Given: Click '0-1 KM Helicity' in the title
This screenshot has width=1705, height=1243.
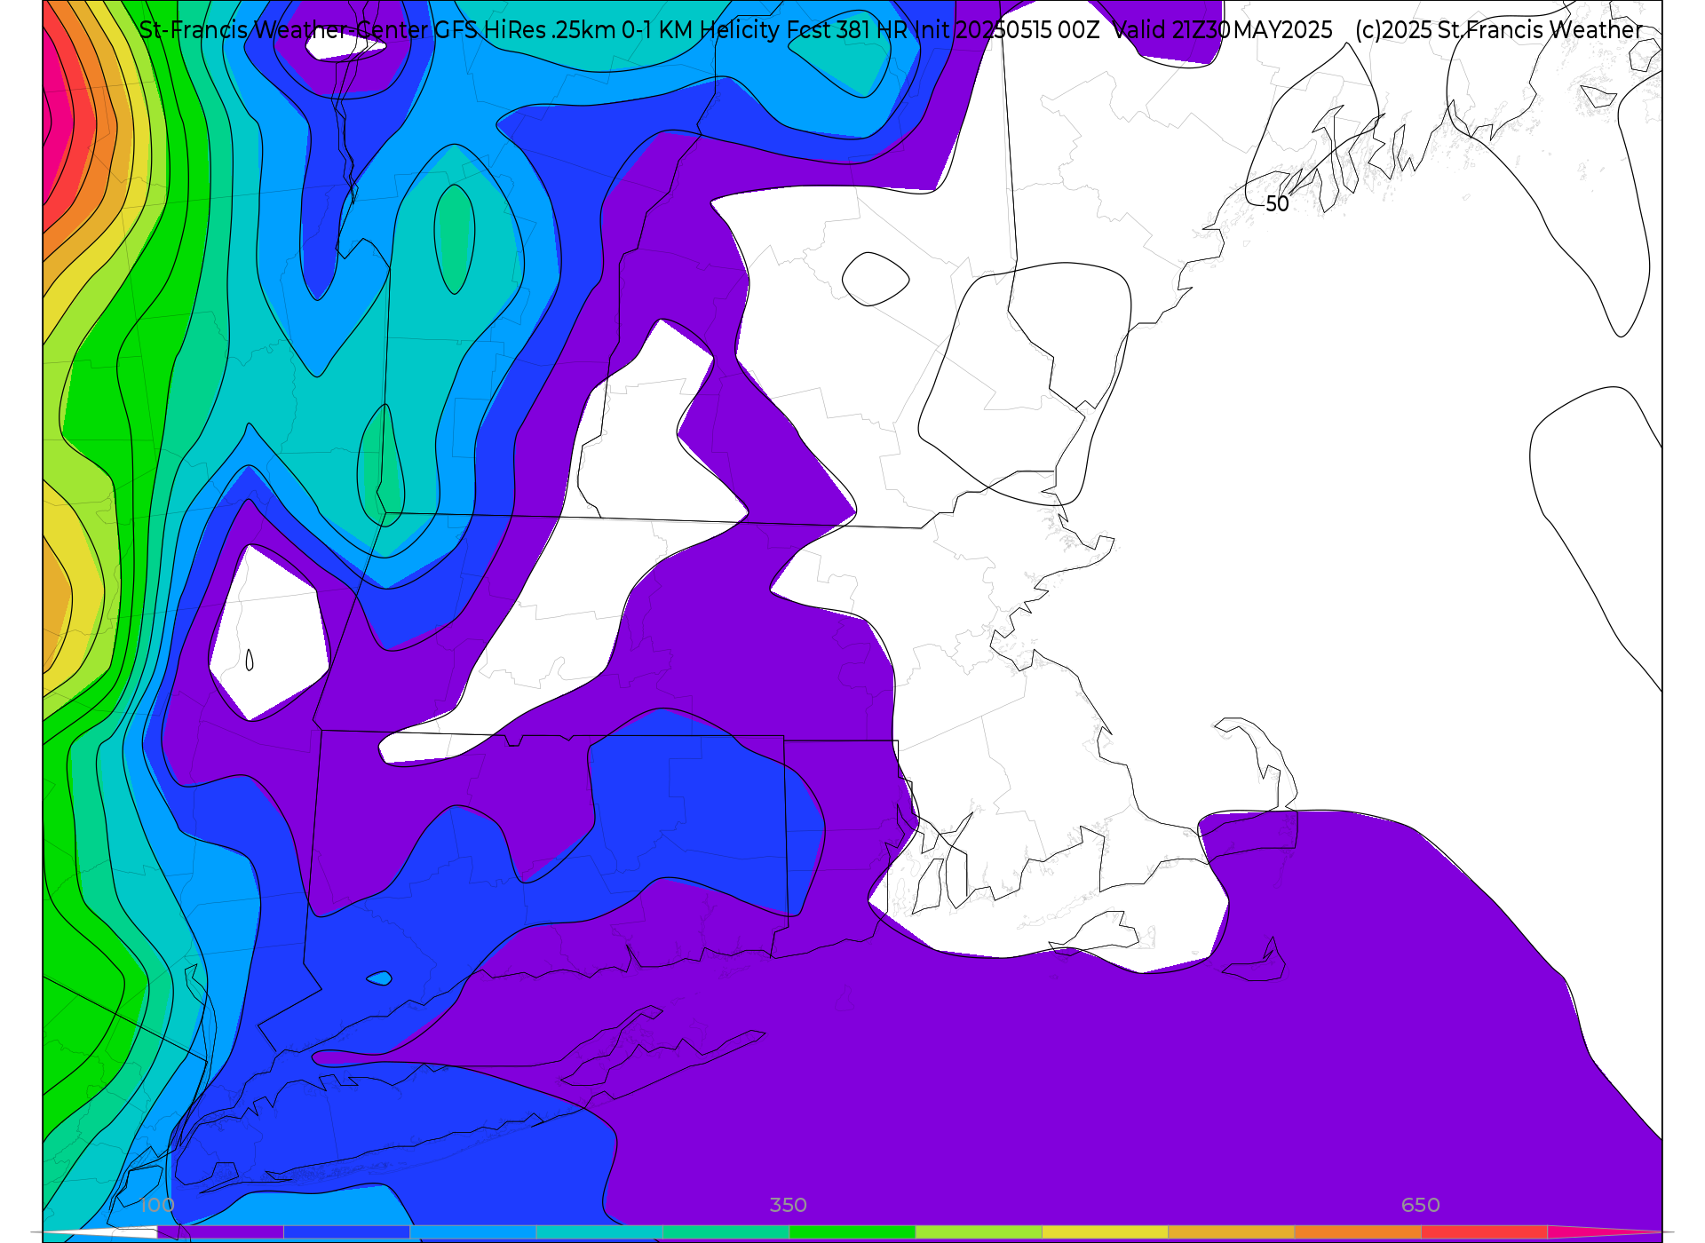Looking at the screenshot, I should [x=701, y=30].
